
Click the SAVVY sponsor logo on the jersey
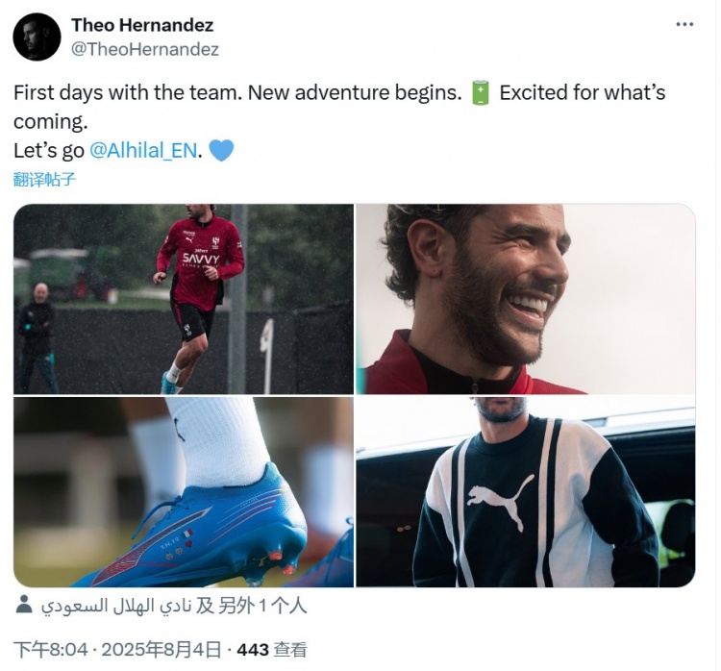tap(201, 258)
